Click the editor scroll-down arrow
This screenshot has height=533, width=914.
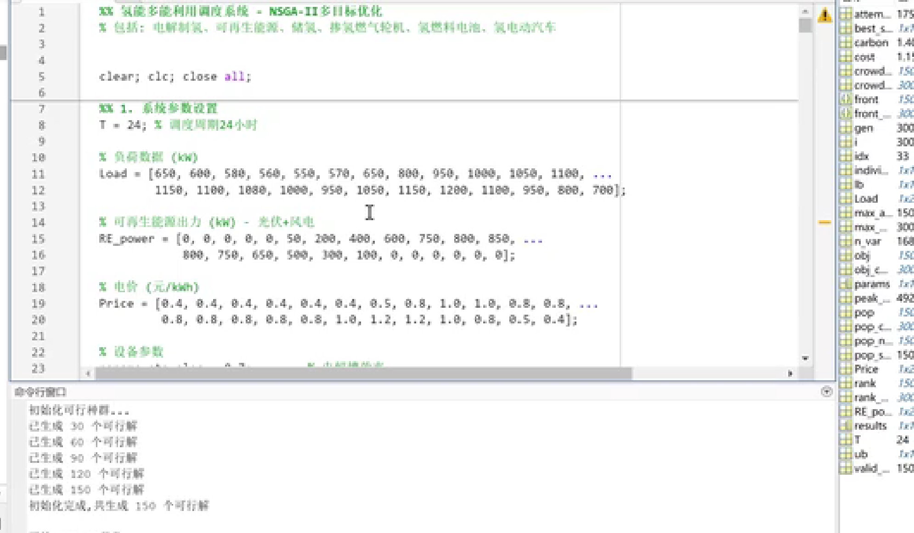pos(805,358)
